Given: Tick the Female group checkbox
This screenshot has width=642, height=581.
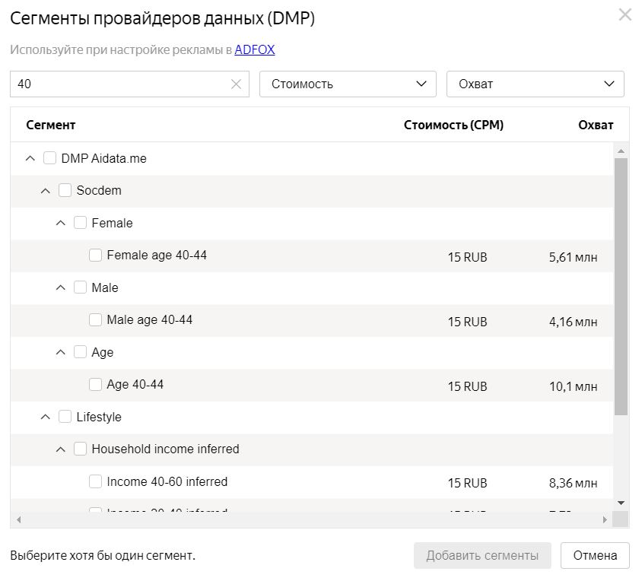Looking at the screenshot, I should (80, 223).
